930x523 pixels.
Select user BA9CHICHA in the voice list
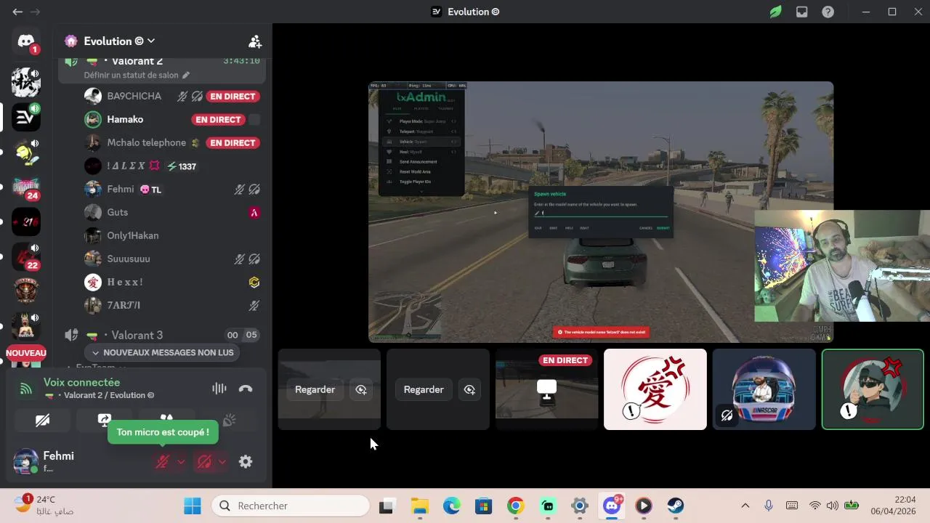[134, 96]
